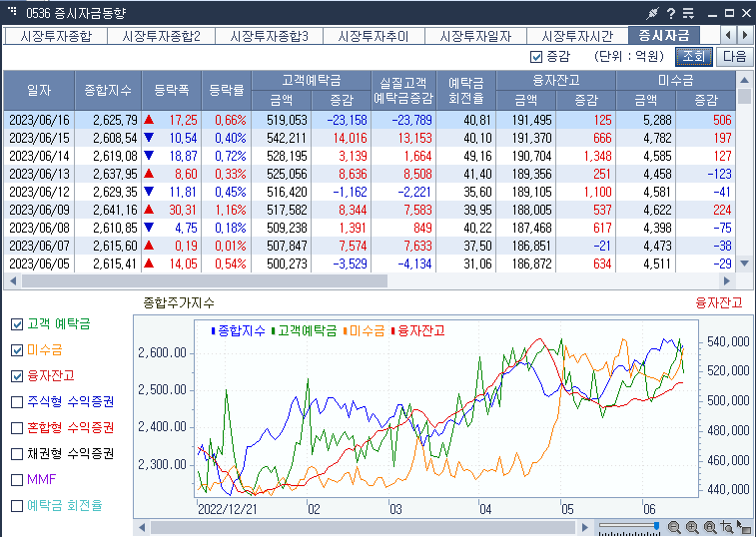Switch to 시장투자종합3 tab
Screen dimensions: 756x537
point(269,36)
